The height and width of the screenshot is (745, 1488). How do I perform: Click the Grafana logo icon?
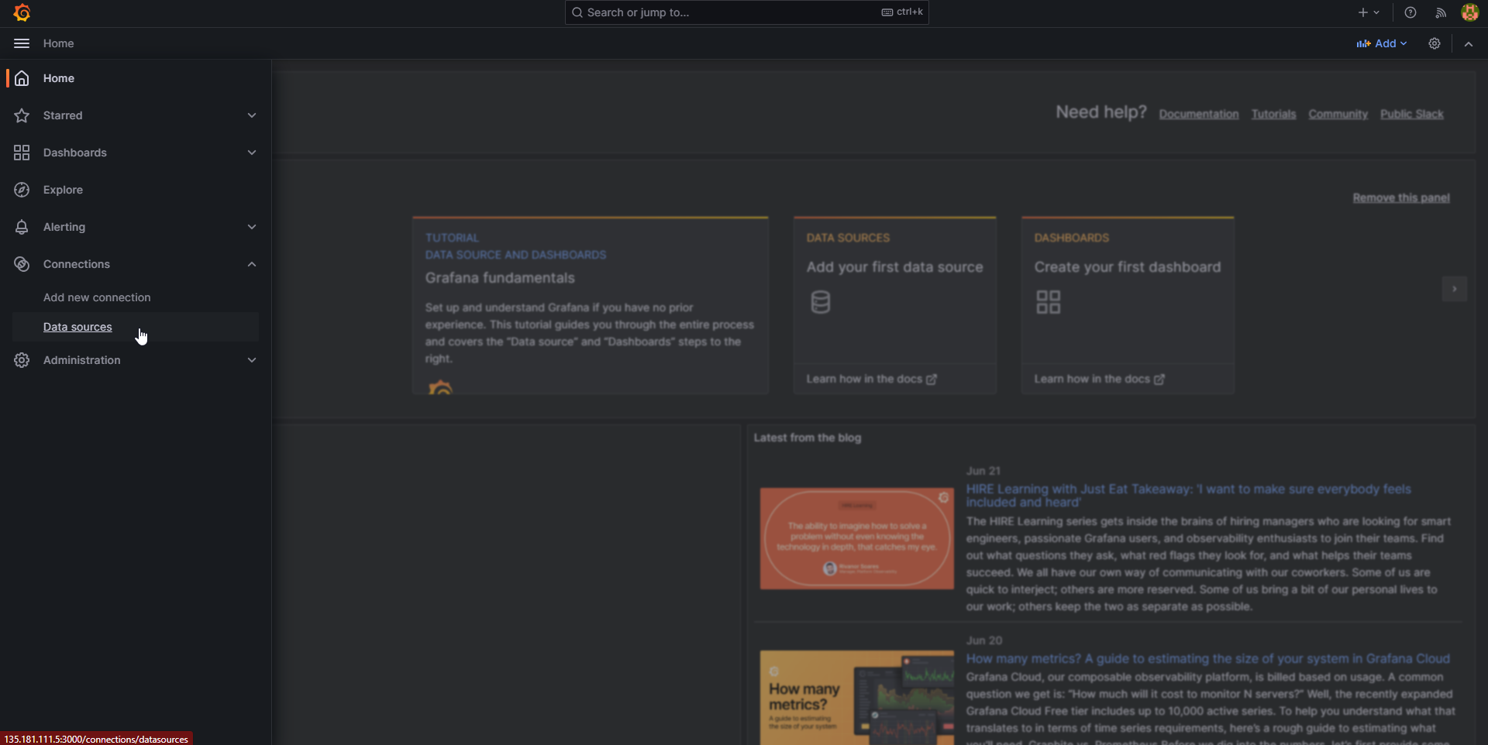pyautogui.click(x=22, y=13)
